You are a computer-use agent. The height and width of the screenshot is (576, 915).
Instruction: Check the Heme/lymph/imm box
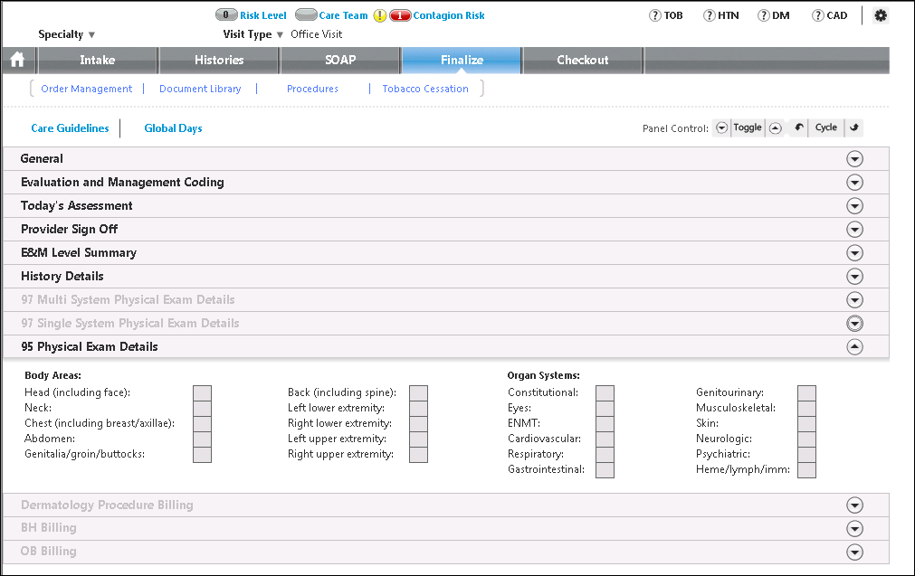coord(806,470)
